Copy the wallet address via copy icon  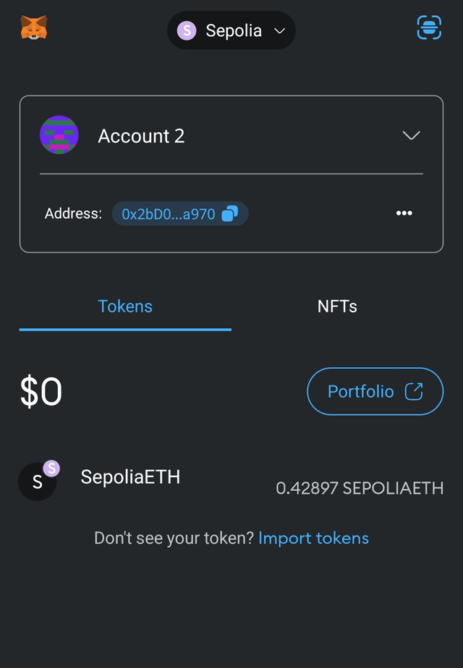click(229, 214)
